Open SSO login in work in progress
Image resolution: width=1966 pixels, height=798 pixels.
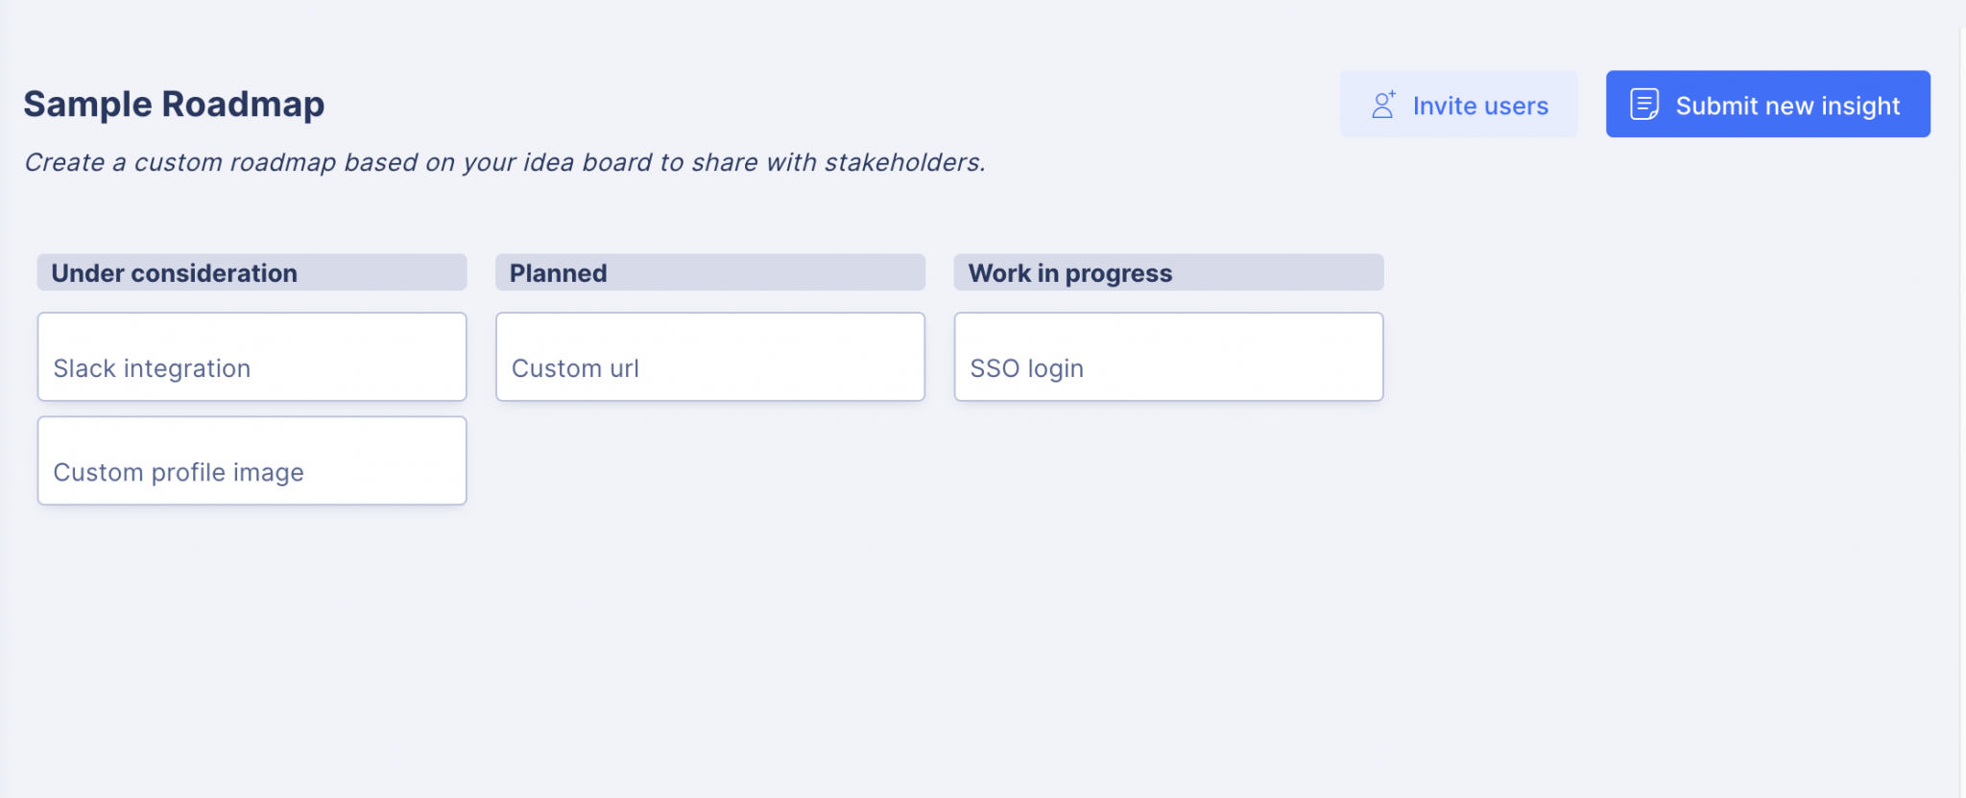(1167, 357)
